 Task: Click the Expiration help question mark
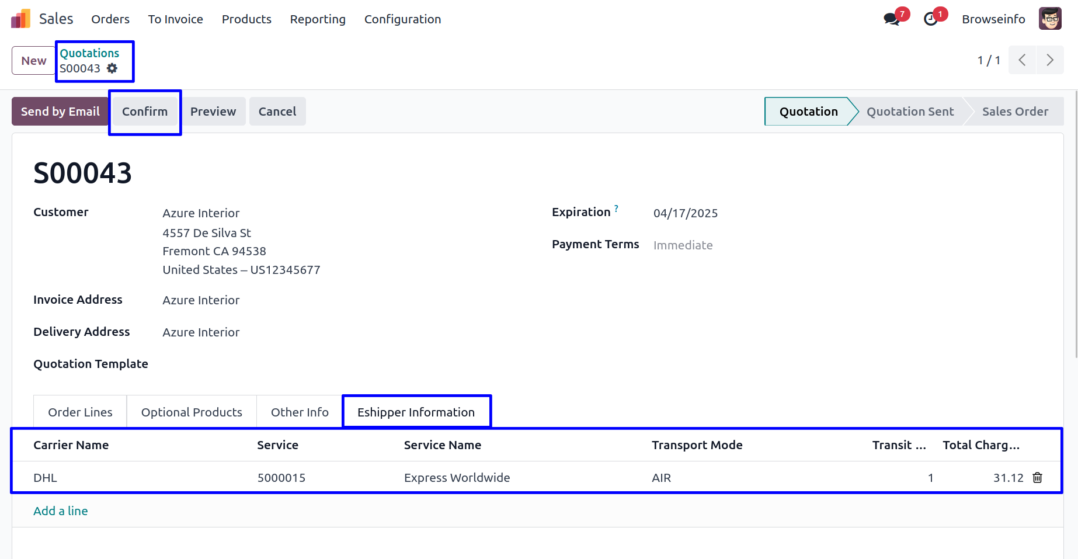[x=616, y=209]
